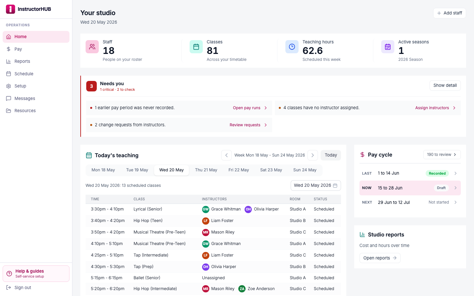
Task: Go to next week with right chevron
Action: pyautogui.click(x=313, y=155)
